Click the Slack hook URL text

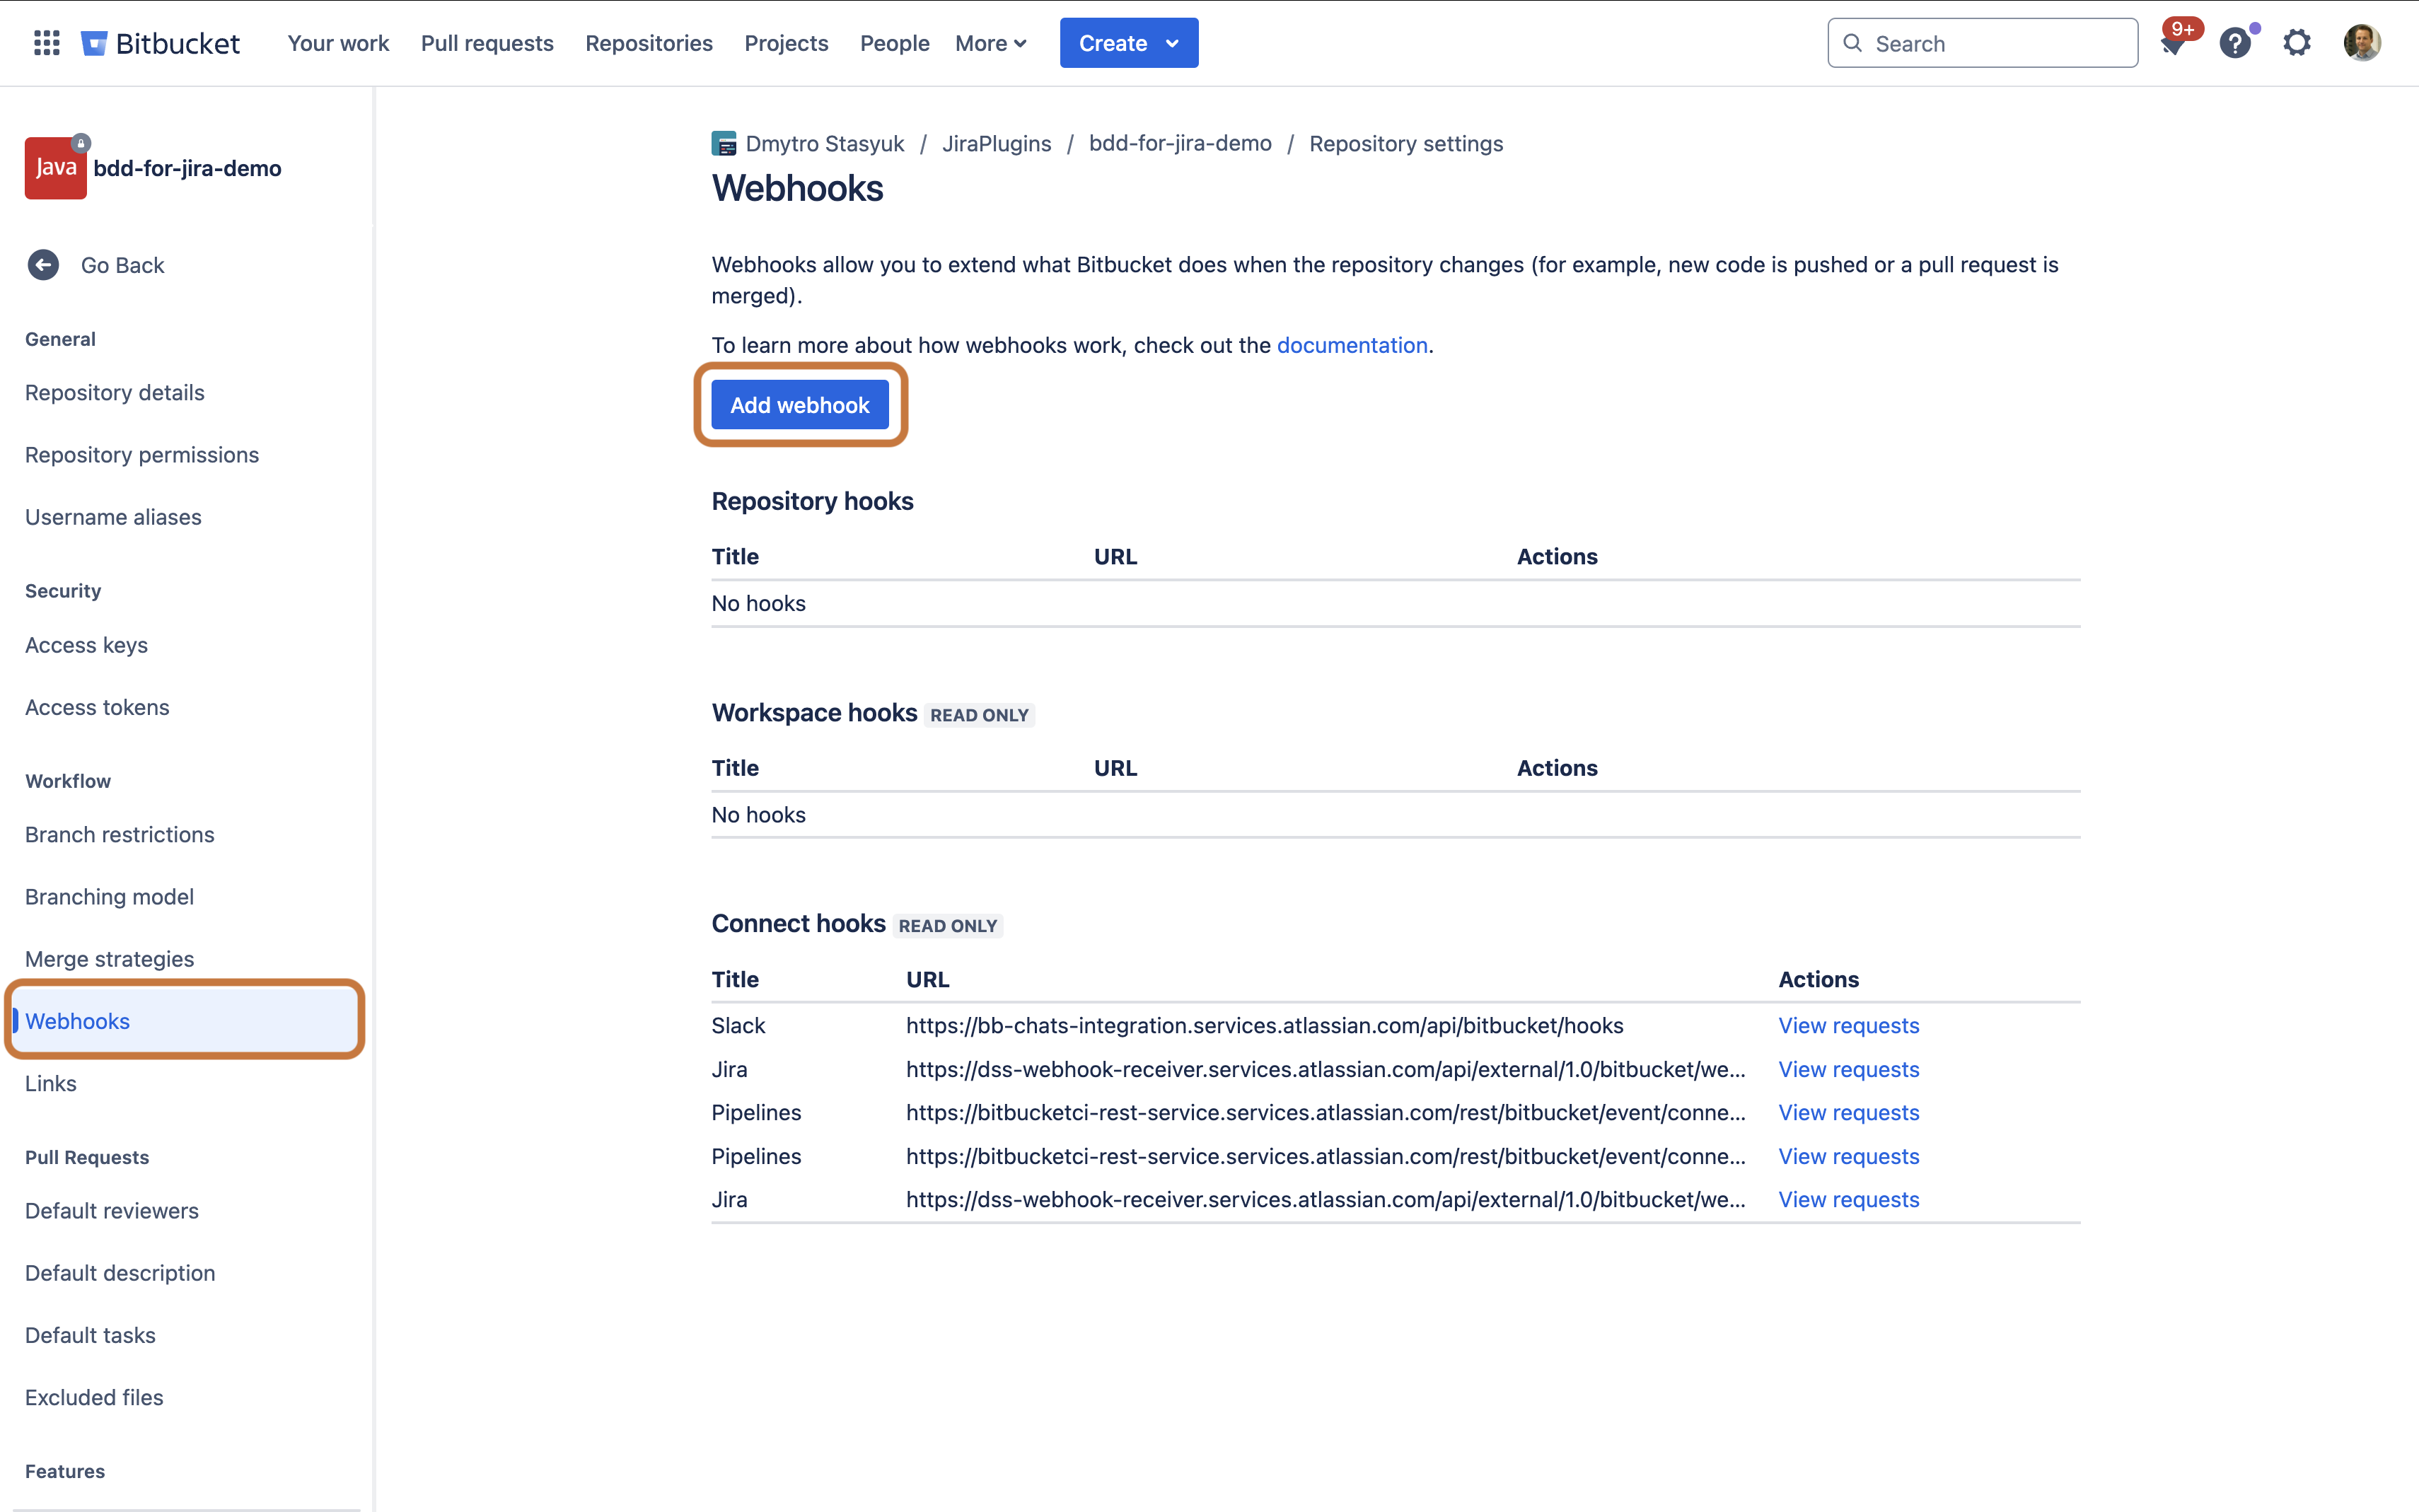(x=1264, y=1025)
